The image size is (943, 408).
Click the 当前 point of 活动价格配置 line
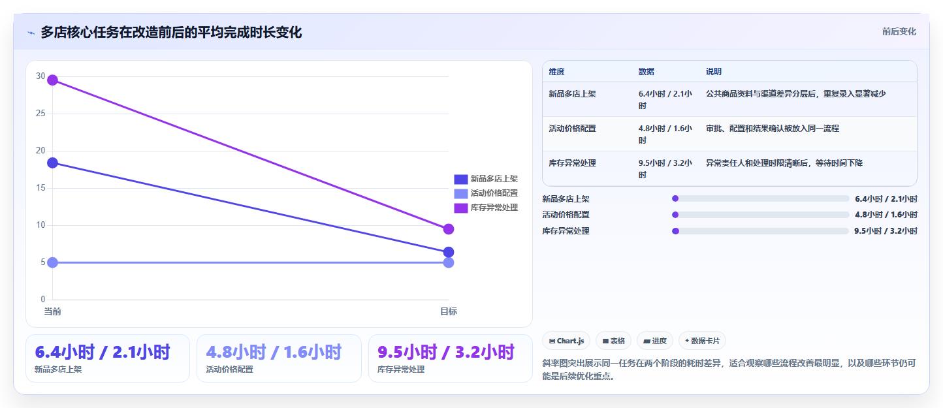pos(52,262)
